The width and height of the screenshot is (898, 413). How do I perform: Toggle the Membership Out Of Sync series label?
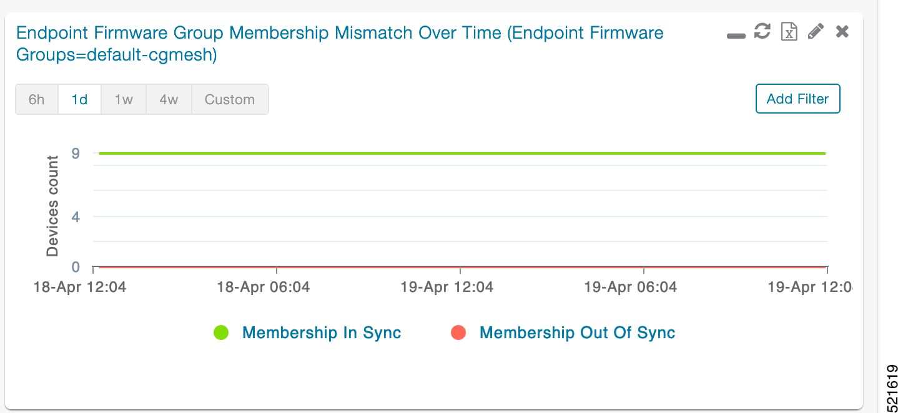[x=577, y=333]
